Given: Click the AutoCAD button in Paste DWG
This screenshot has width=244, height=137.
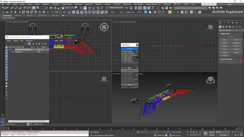Looking at the screenshot, I should (130, 49).
